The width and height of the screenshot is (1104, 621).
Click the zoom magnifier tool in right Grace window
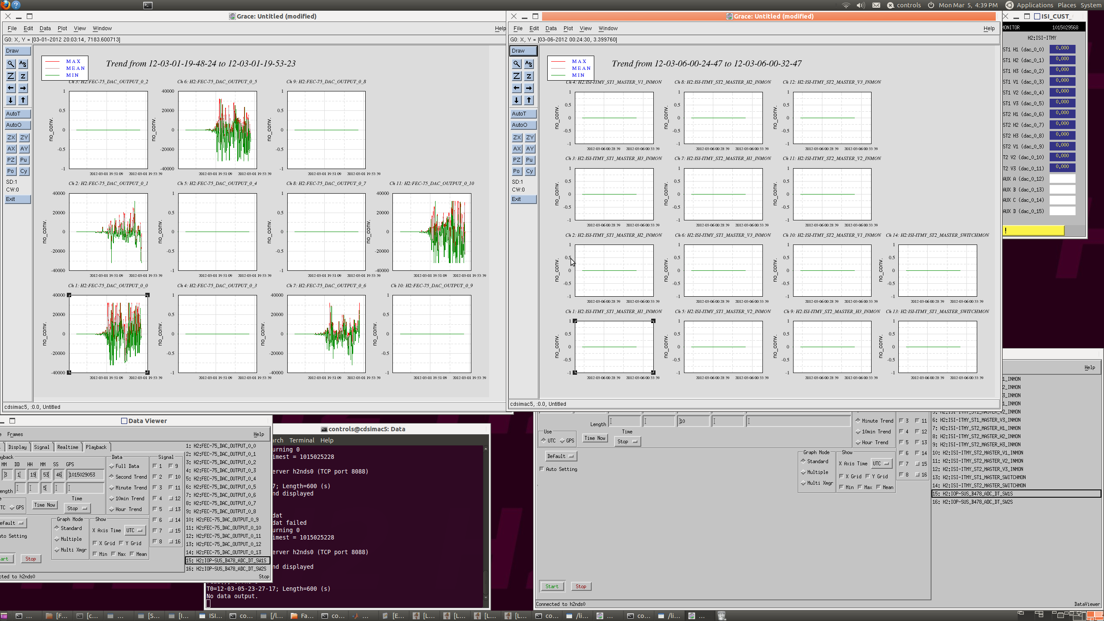click(x=517, y=64)
